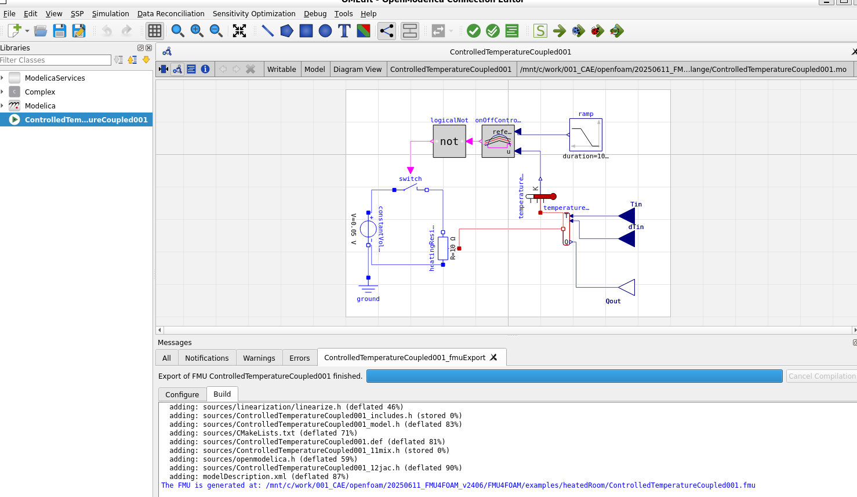Click the Simulate green arrow icon
This screenshot has width=857, height=497.
click(x=560, y=31)
